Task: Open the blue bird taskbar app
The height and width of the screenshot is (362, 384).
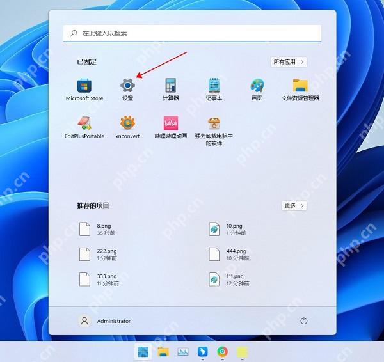Action: (202, 352)
